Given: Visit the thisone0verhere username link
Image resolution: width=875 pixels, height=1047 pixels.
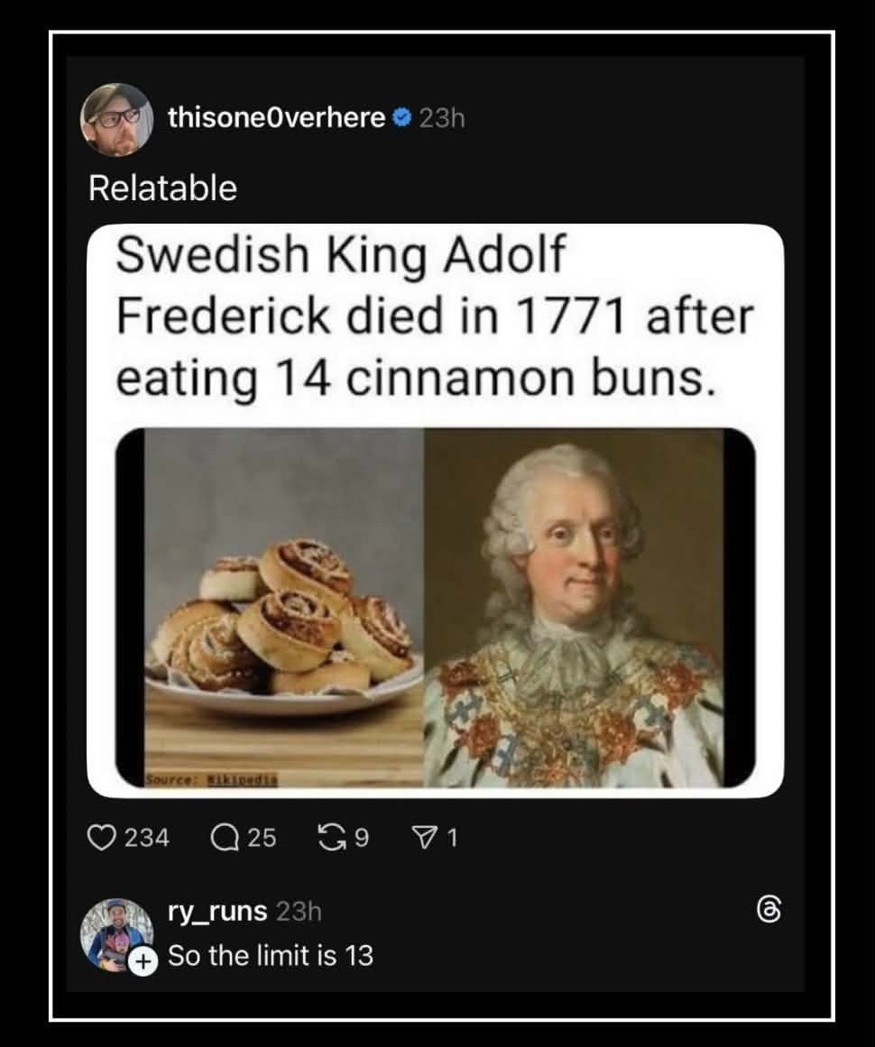Looking at the screenshot, I should click(277, 118).
